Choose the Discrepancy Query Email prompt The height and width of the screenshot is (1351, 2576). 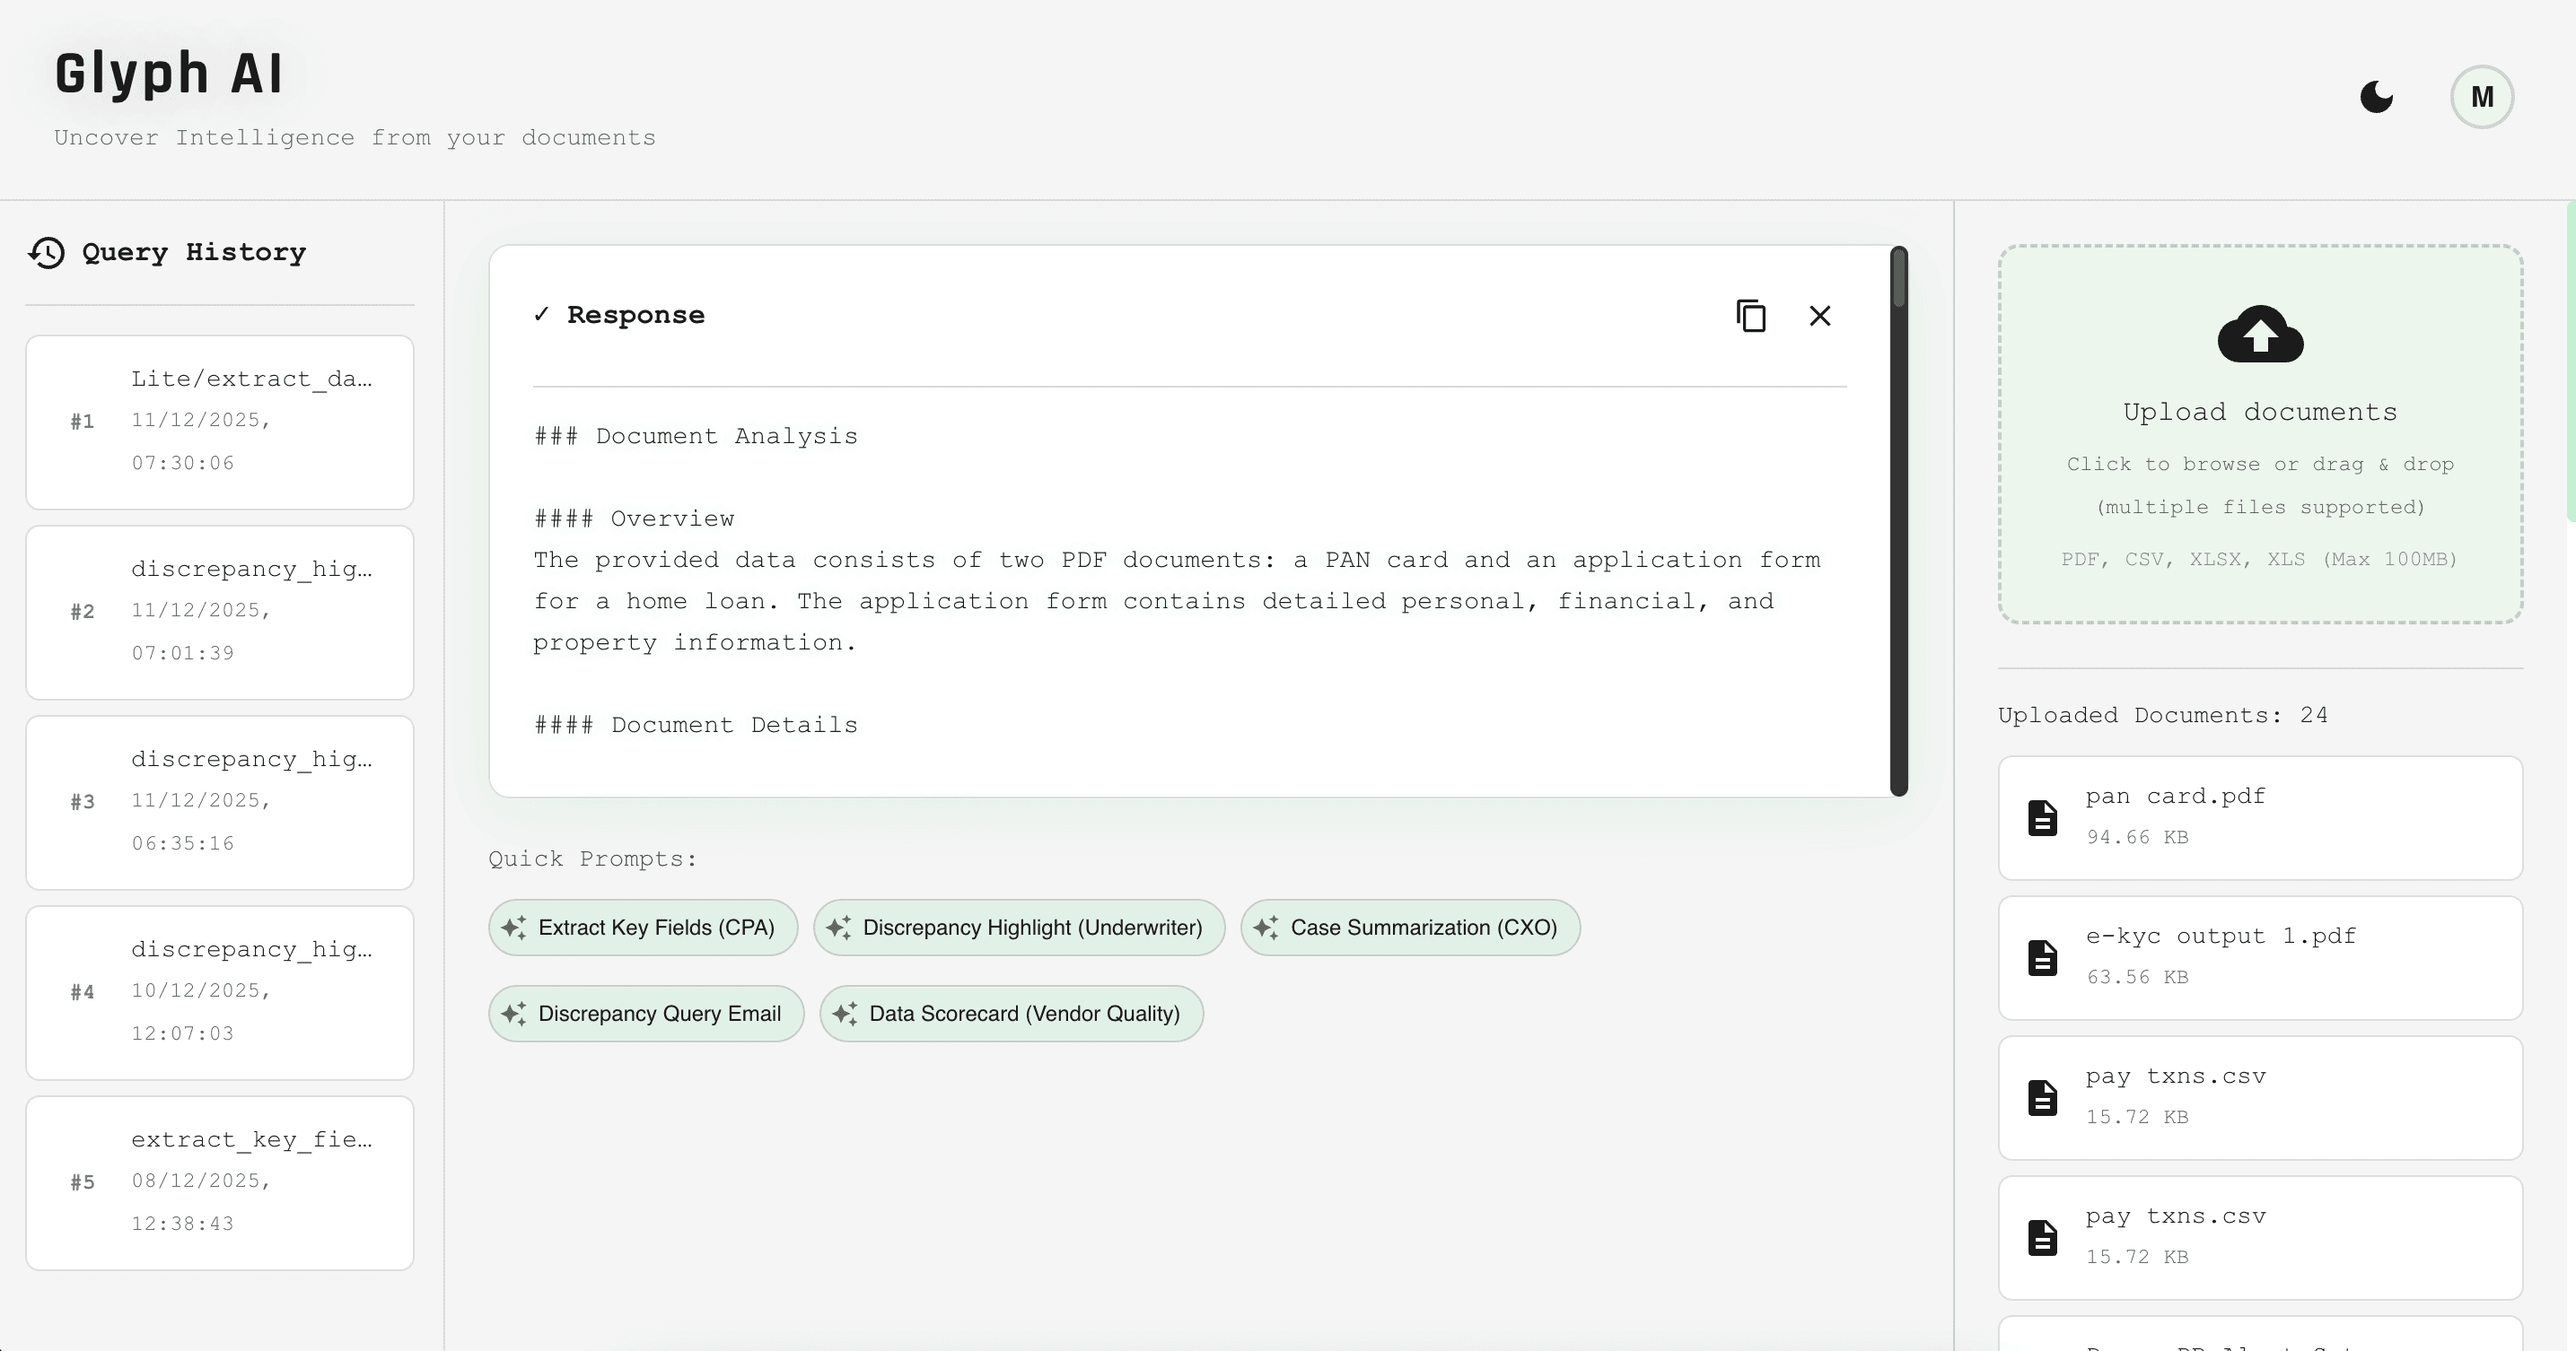point(645,1014)
